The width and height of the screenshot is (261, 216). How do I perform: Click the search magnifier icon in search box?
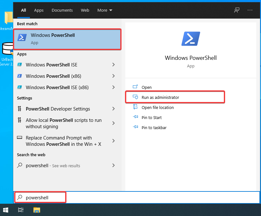point(20,197)
